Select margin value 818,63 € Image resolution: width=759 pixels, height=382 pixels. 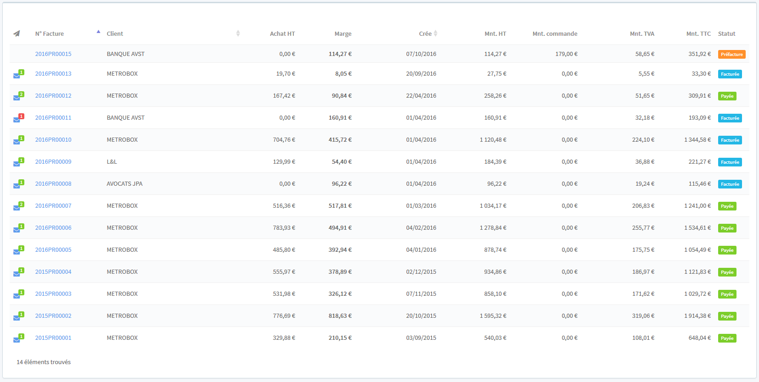[x=340, y=316]
